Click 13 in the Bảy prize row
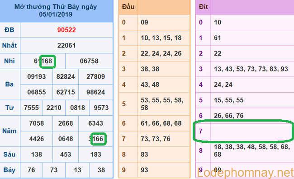The height and width of the screenshot is (179, 294). click(78, 170)
